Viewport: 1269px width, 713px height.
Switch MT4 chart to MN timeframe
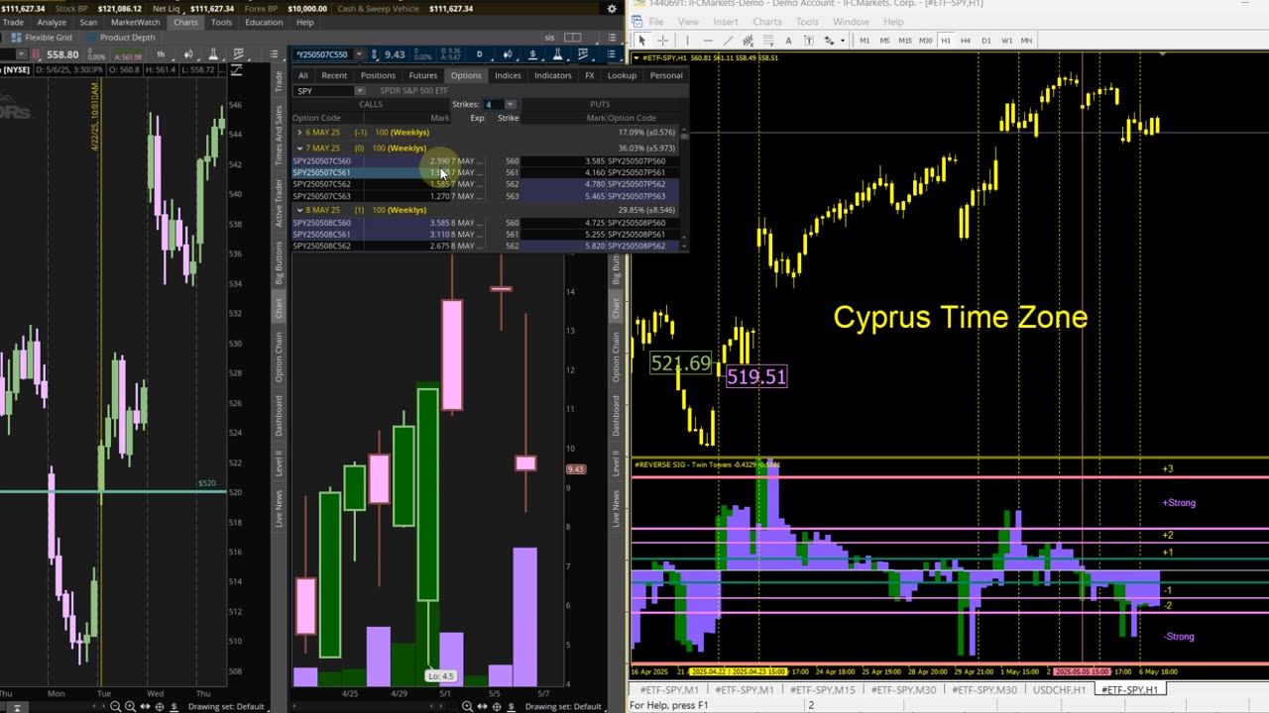coord(1027,41)
